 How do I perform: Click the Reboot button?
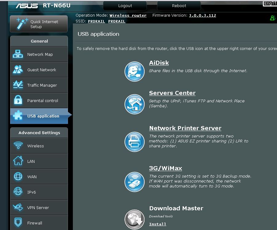[x=179, y=6]
